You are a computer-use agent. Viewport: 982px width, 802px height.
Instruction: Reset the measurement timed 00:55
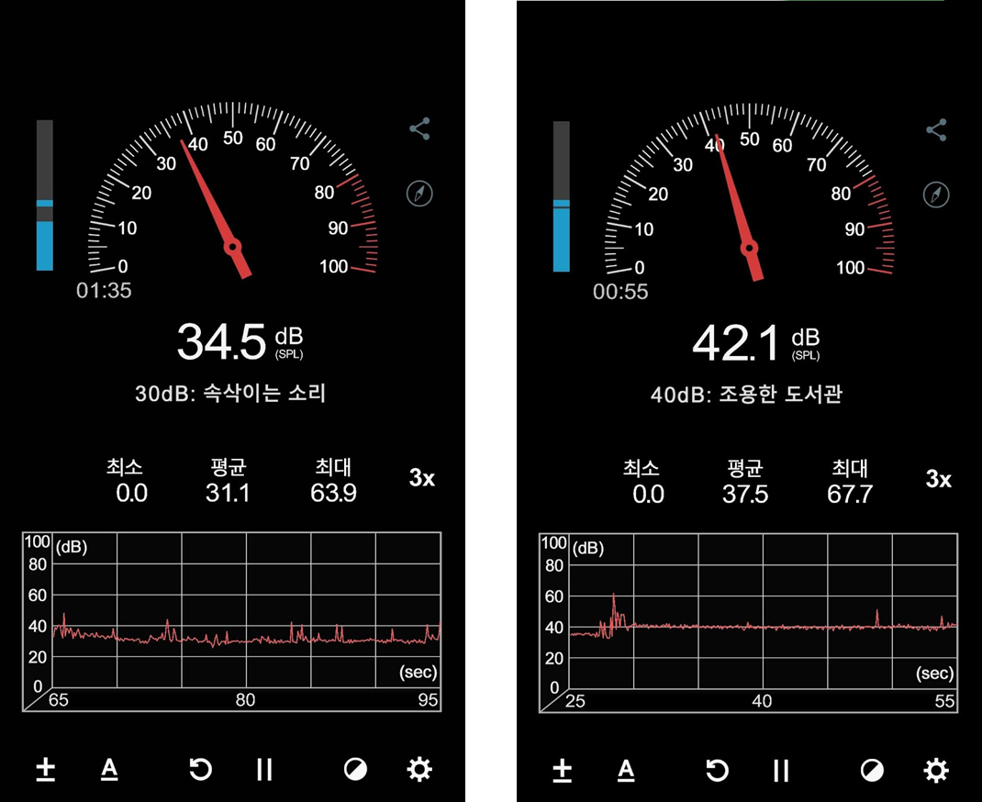tap(717, 770)
